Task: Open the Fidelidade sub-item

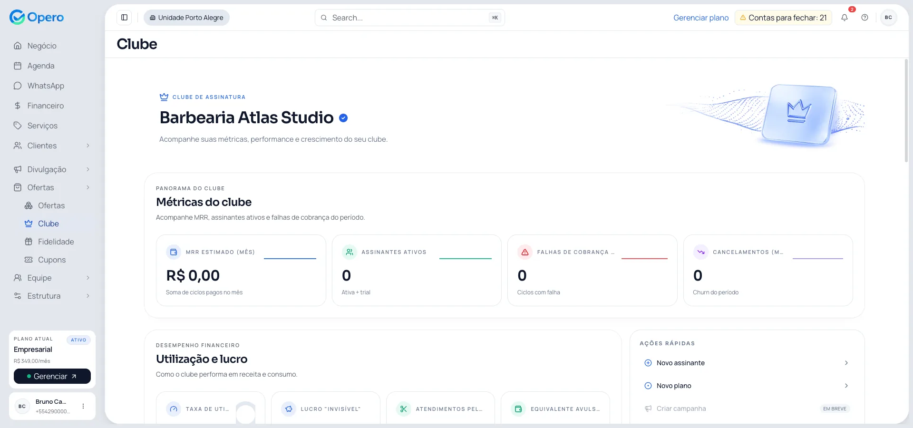Action: 57,242
